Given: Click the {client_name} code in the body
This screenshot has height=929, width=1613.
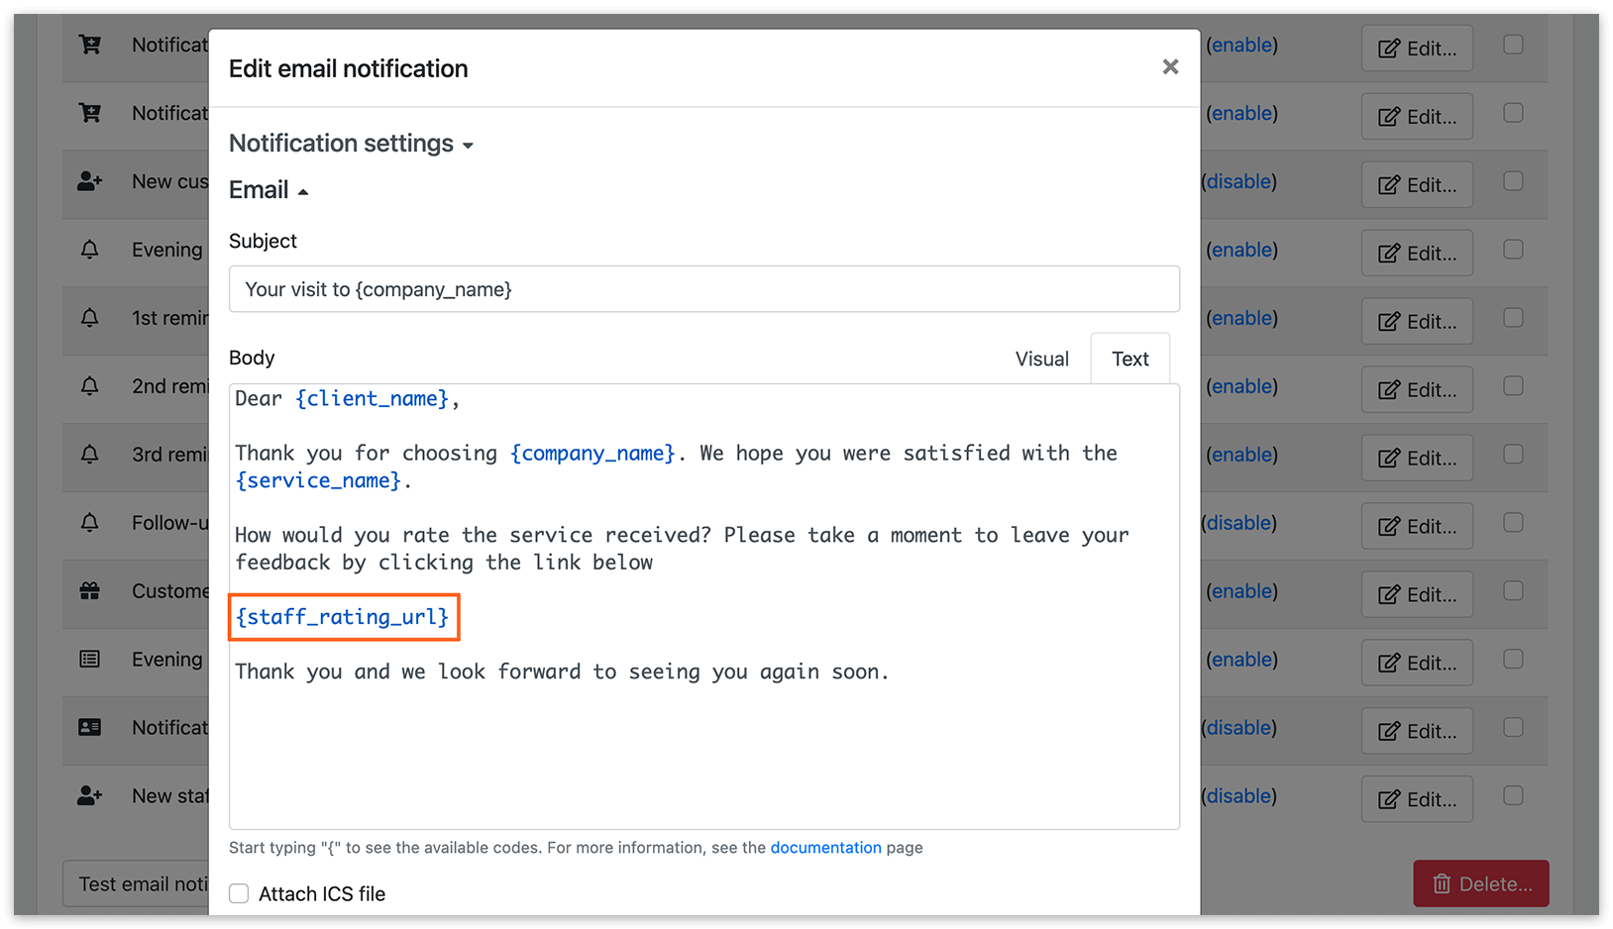Looking at the screenshot, I should point(372,398).
